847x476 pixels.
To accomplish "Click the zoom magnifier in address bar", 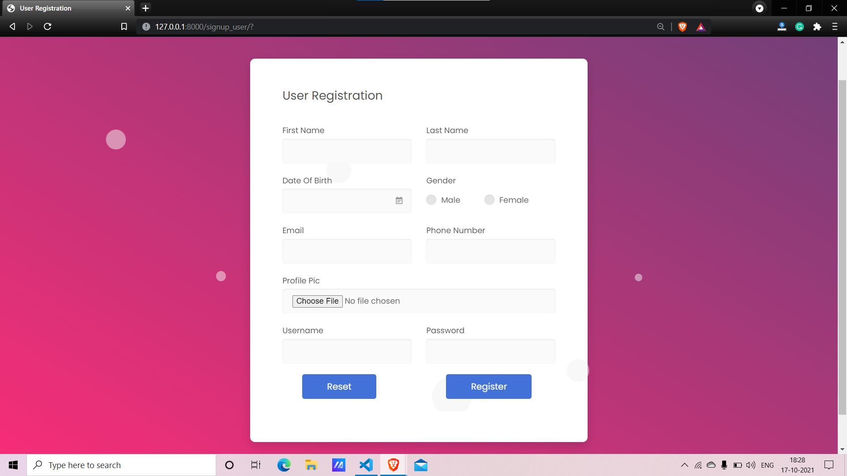I will (660, 27).
